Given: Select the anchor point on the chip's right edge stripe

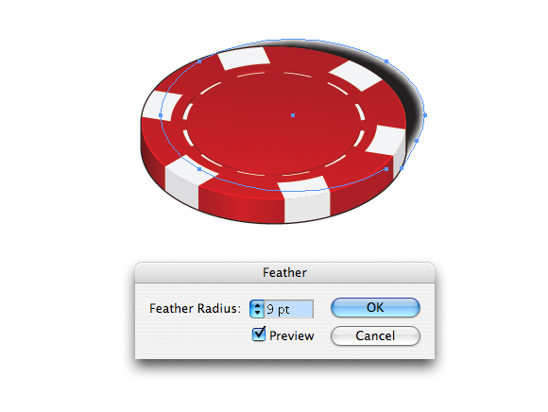Looking at the screenshot, I should point(402,168).
